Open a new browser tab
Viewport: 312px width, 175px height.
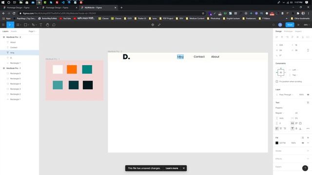click(121, 8)
